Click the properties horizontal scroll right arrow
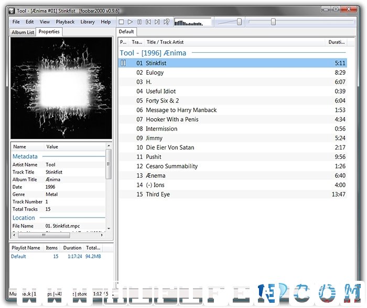The image size is (367, 308). (102, 235)
